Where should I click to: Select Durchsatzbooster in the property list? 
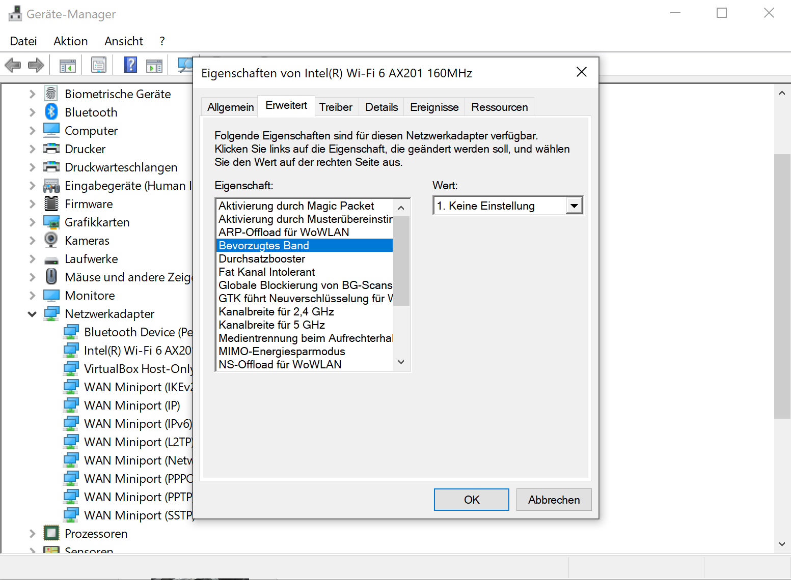pos(305,258)
